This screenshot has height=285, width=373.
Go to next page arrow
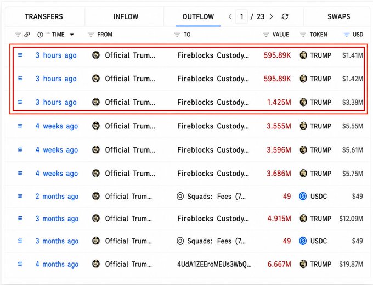(271, 16)
